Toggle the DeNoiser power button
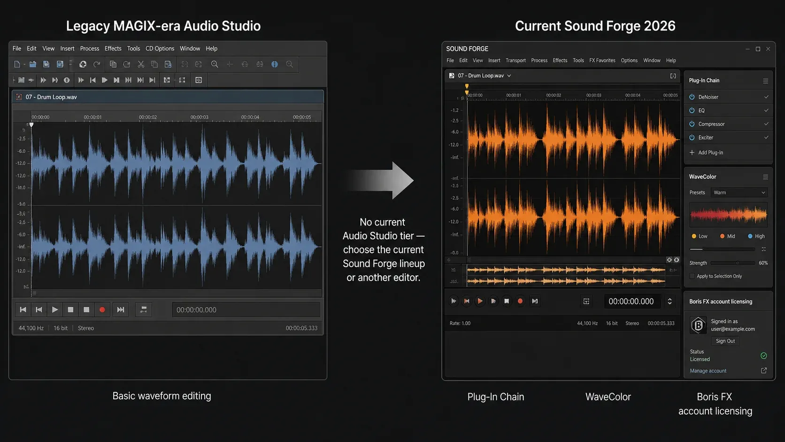Screen dimensions: 785x442 [x=692, y=97]
